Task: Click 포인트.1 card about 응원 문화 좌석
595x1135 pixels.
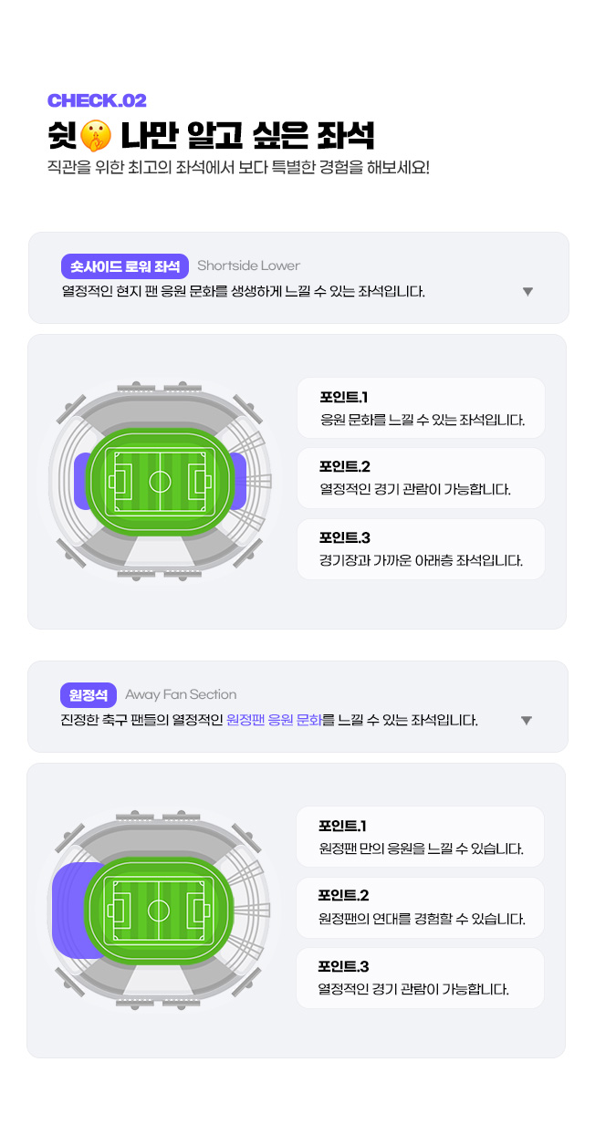Action: click(421, 408)
